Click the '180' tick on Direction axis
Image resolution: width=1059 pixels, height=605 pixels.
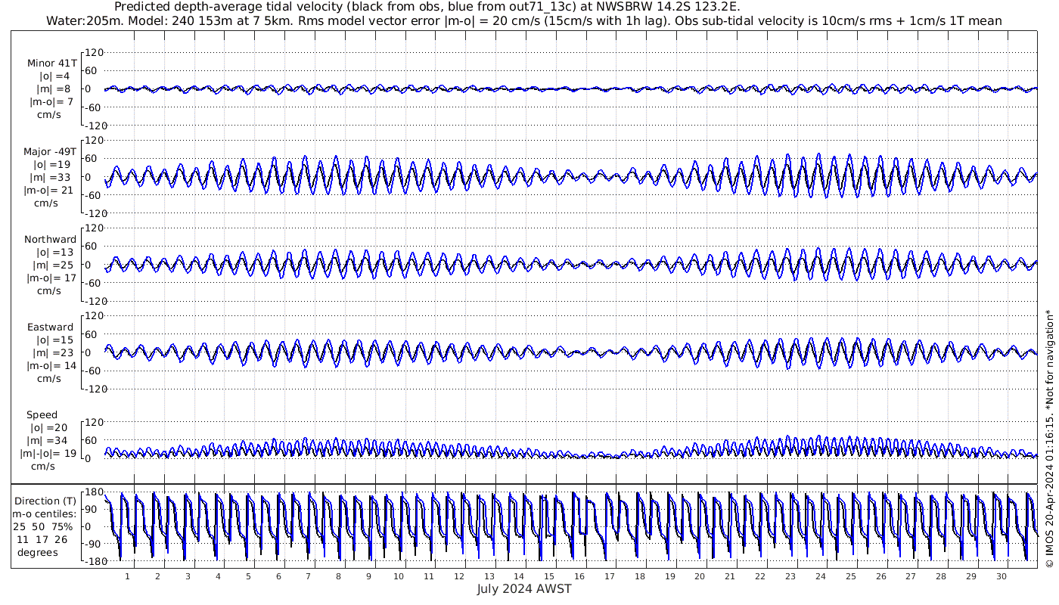(x=93, y=492)
